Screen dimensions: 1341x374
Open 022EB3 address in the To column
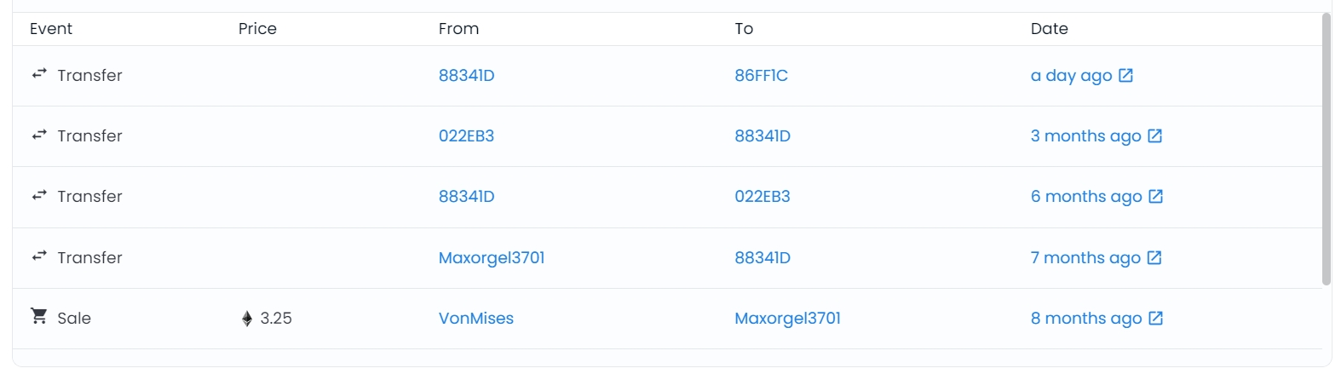tap(762, 197)
